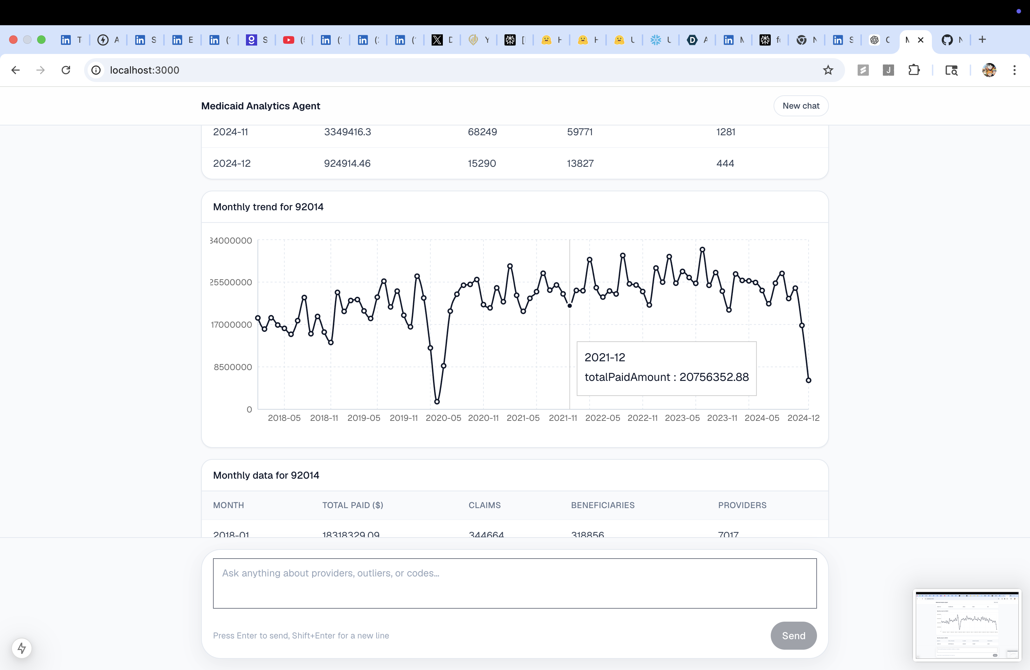Viewport: 1030px width, 670px height.
Task: Reload the localhost page
Action: 66,70
